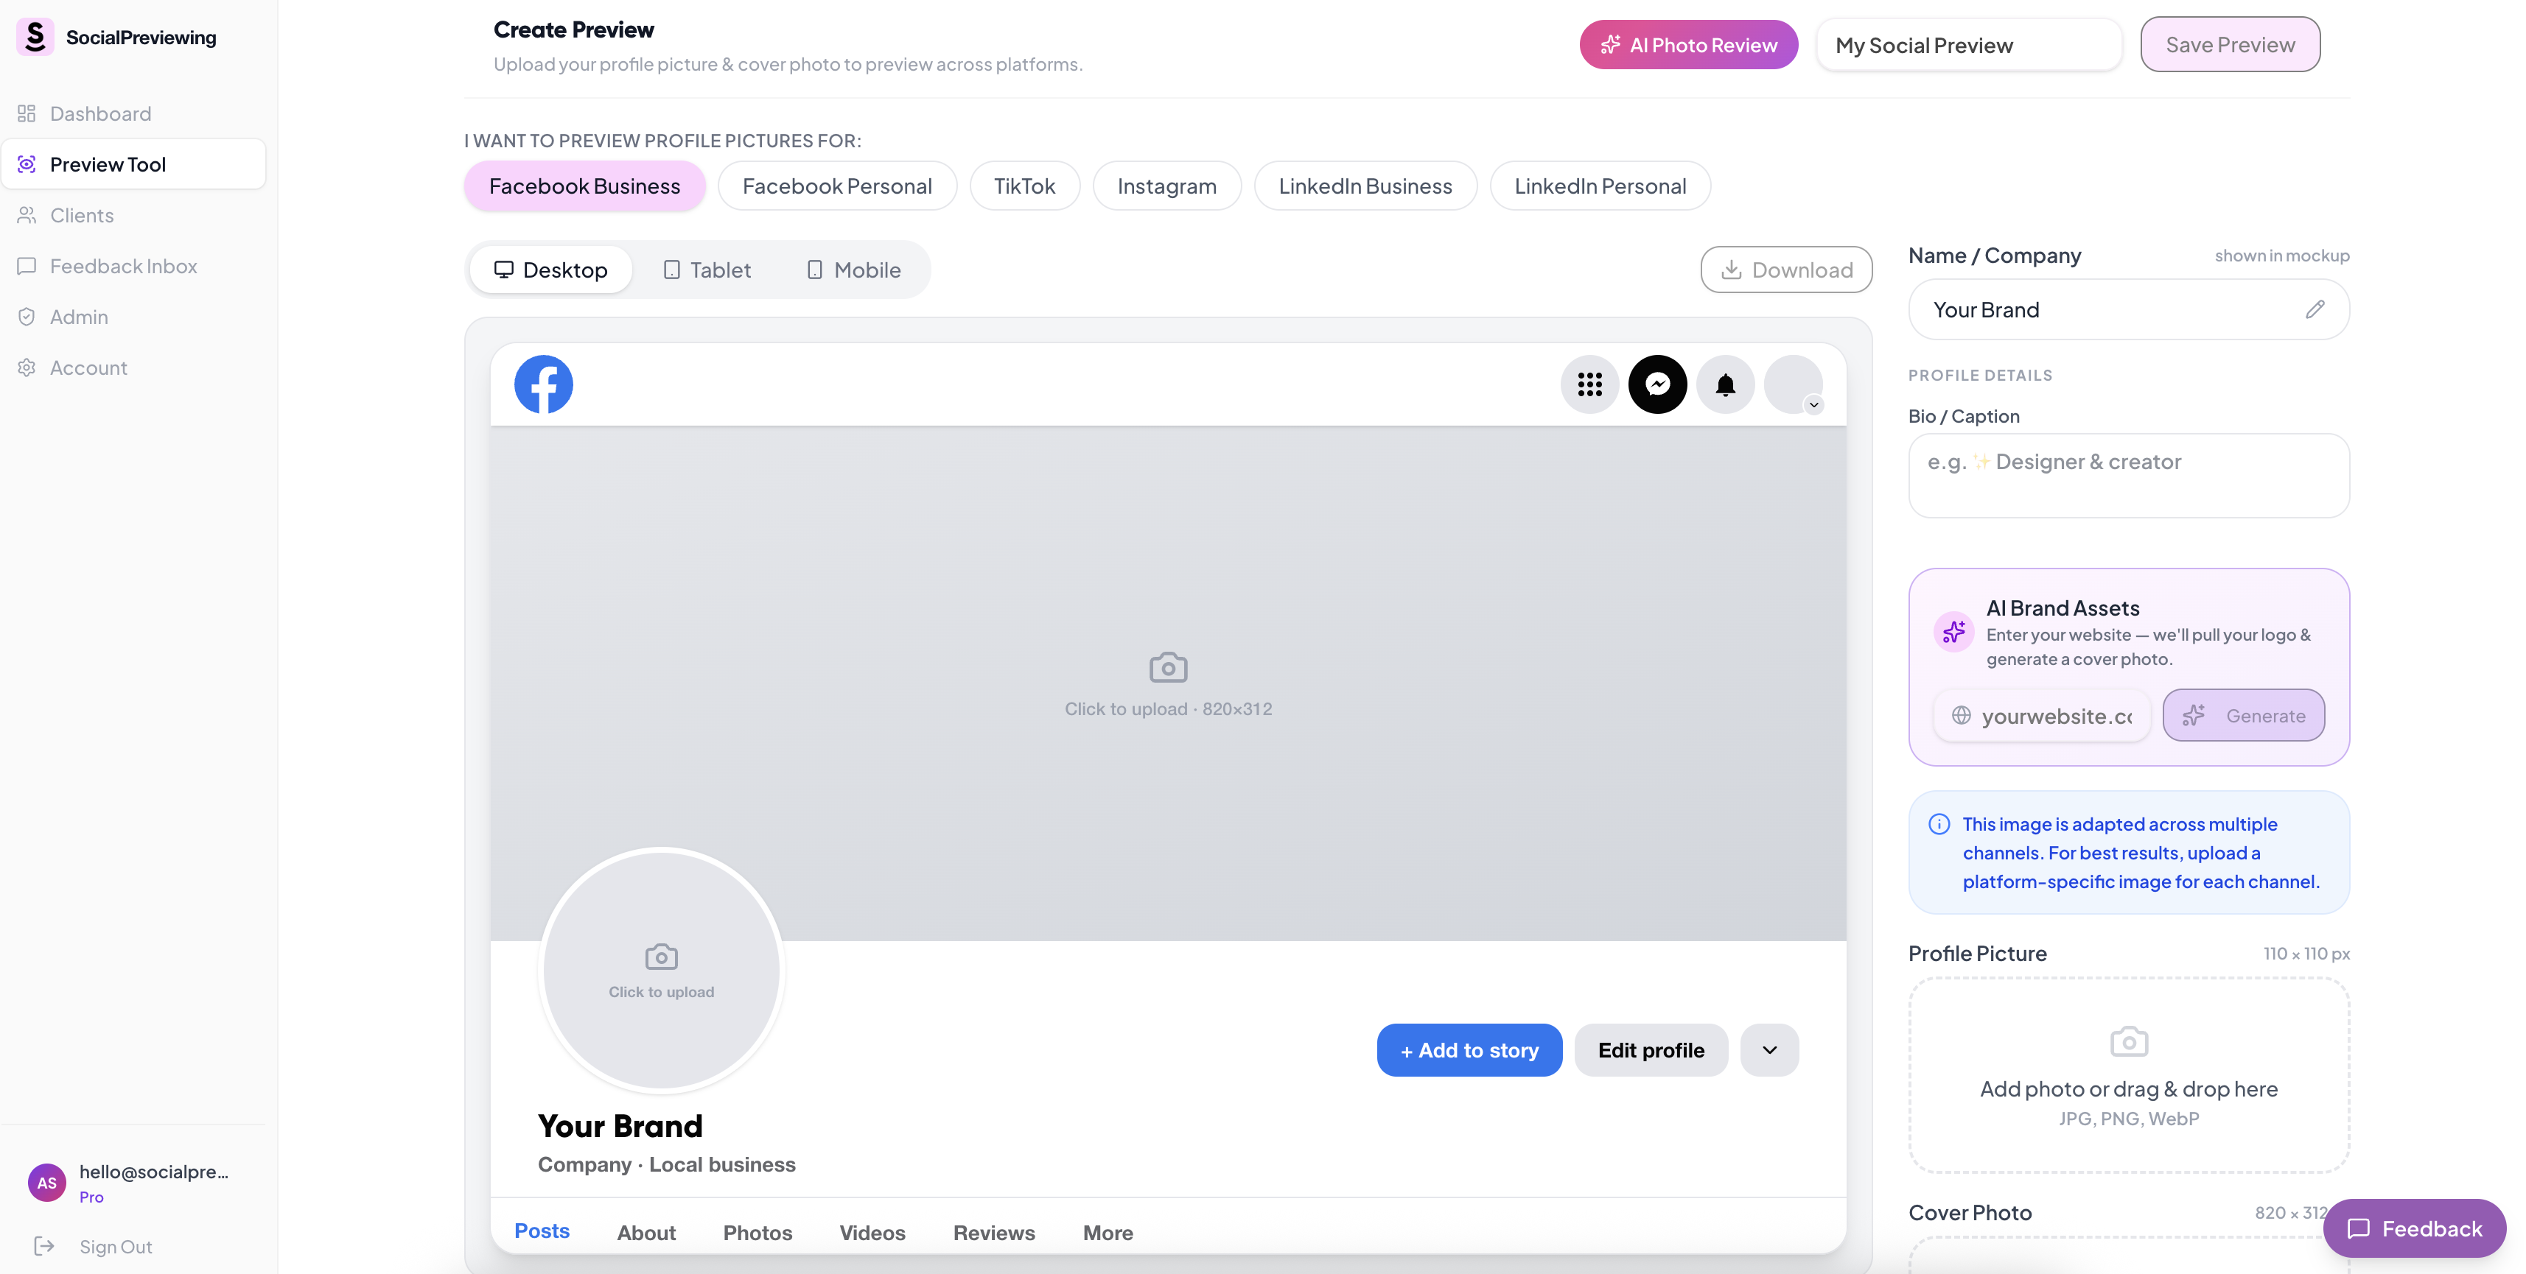
Task: Click the Facebook logo in mockup
Action: (x=543, y=384)
